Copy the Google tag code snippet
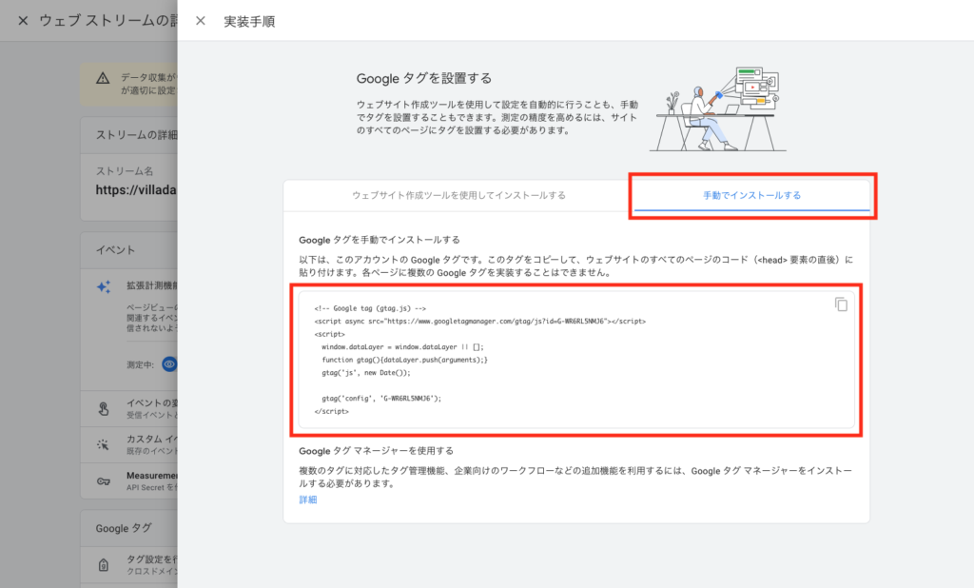 coord(841,304)
